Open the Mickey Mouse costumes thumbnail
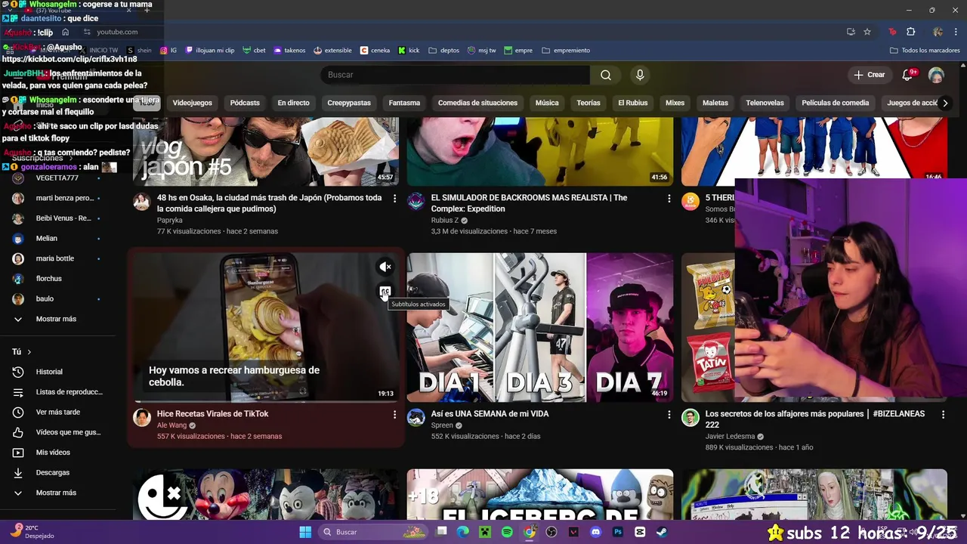The width and height of the screenshot is (967, 544). click(x=266, y=495)
